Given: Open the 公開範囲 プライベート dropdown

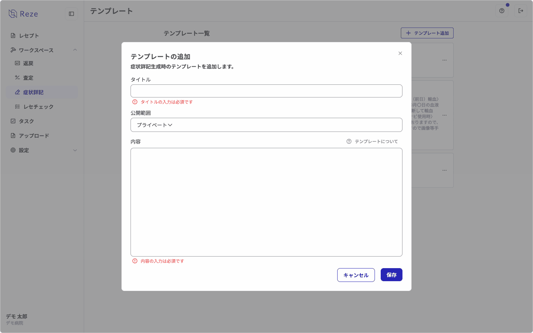Looking at the screenshot, I should pos(266,125).
